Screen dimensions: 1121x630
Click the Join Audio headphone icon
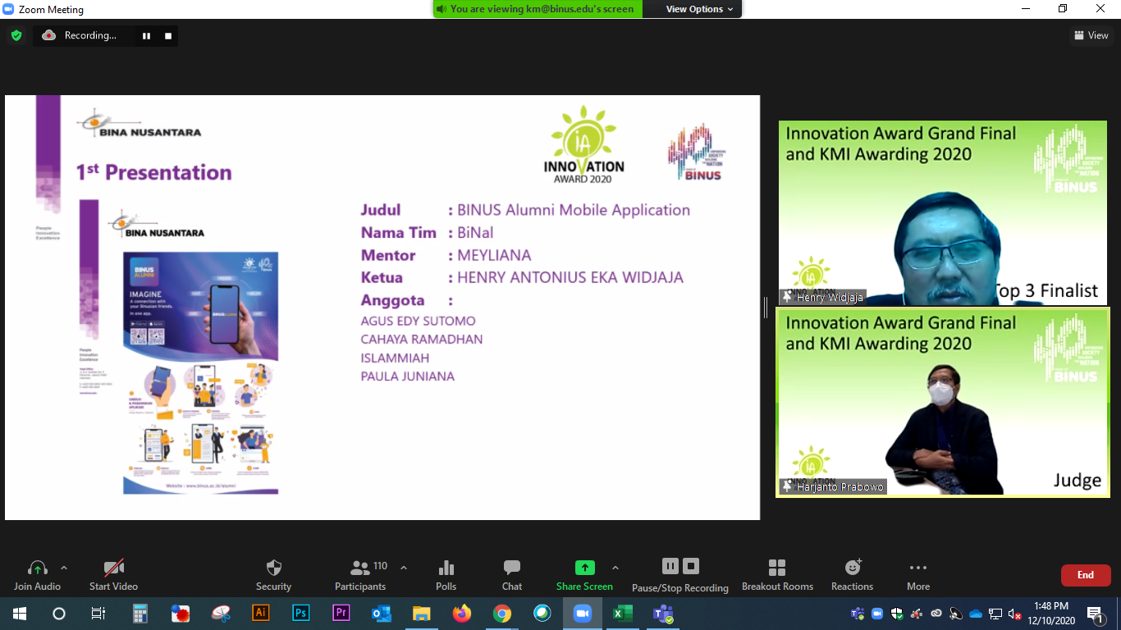click(37, 568)
